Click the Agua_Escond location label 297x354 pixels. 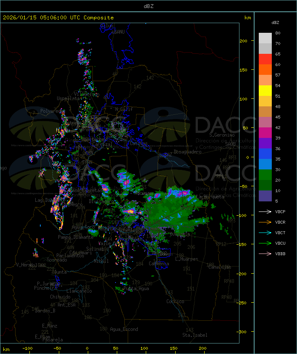(x=124, y=329)
